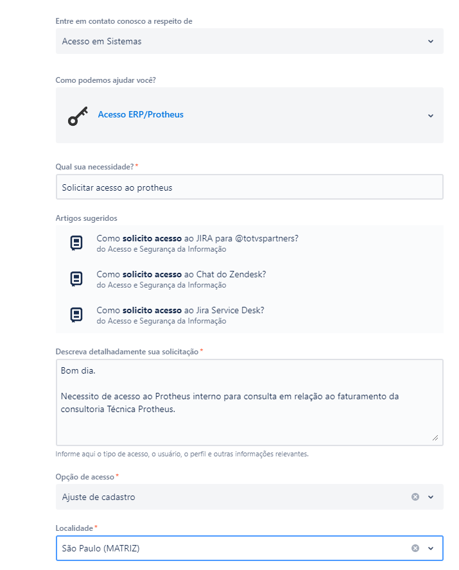Open article on Jira Service Desk access
Screen dimensions: 459x570
180,310
